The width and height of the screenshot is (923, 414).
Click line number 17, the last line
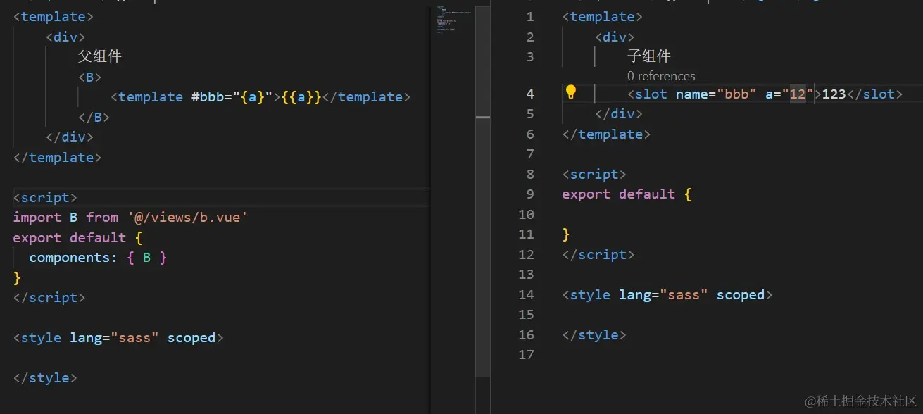point(526,355)
